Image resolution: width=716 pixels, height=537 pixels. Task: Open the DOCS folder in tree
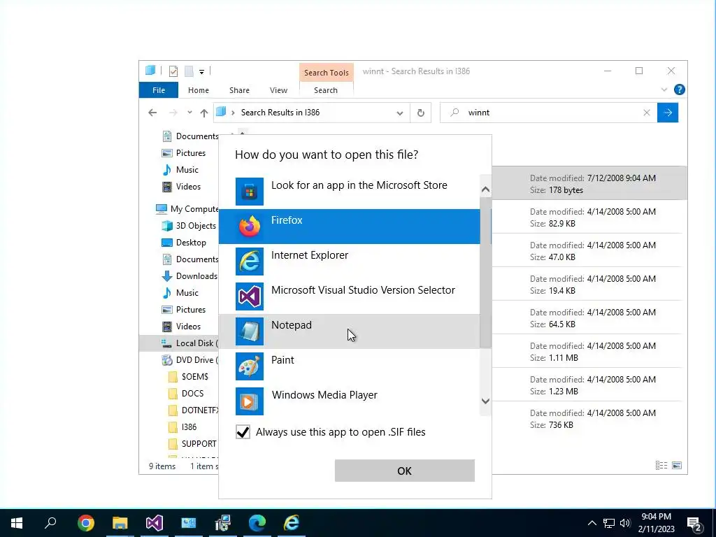192,394
